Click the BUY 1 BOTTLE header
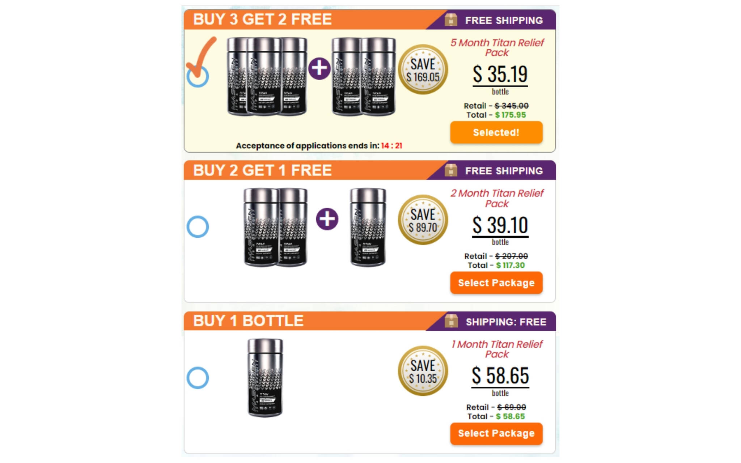The width and height of the screenshot is (741, 463). coord(248,321)
